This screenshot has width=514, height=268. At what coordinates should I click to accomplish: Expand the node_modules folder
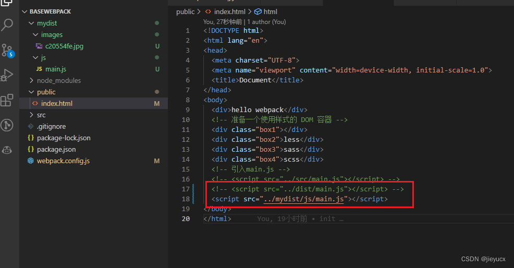click(x=31, y=80)
